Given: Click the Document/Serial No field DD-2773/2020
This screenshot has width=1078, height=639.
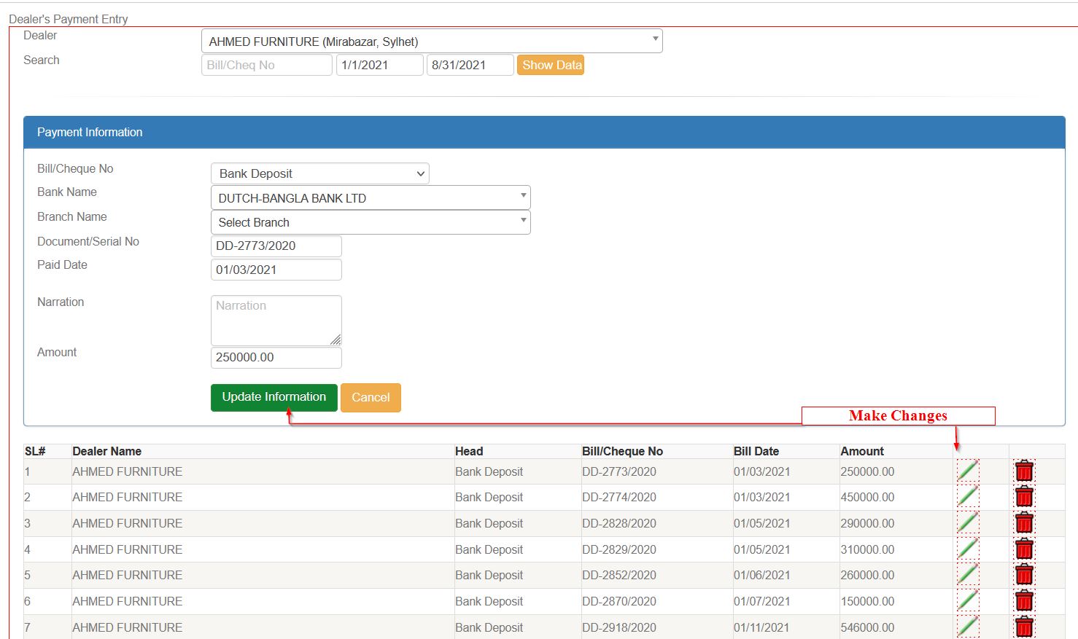Looking at the screenshot, I should (276, 246).
